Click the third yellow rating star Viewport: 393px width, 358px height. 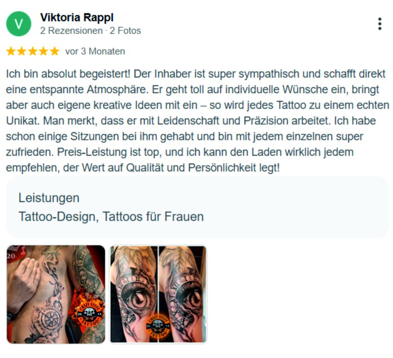click(x=33, y=51)
